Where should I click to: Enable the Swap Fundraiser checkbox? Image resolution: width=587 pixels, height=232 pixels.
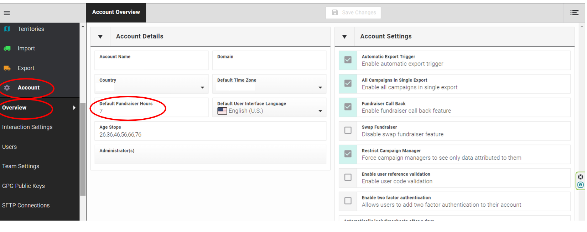click(348, 130)
